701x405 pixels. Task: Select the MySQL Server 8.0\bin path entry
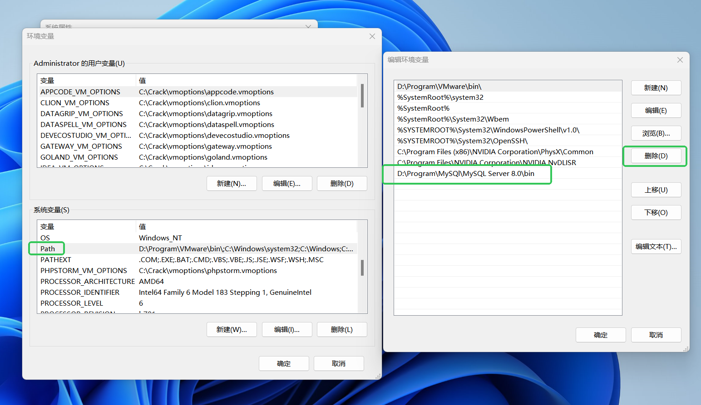[x=508, y=174]
